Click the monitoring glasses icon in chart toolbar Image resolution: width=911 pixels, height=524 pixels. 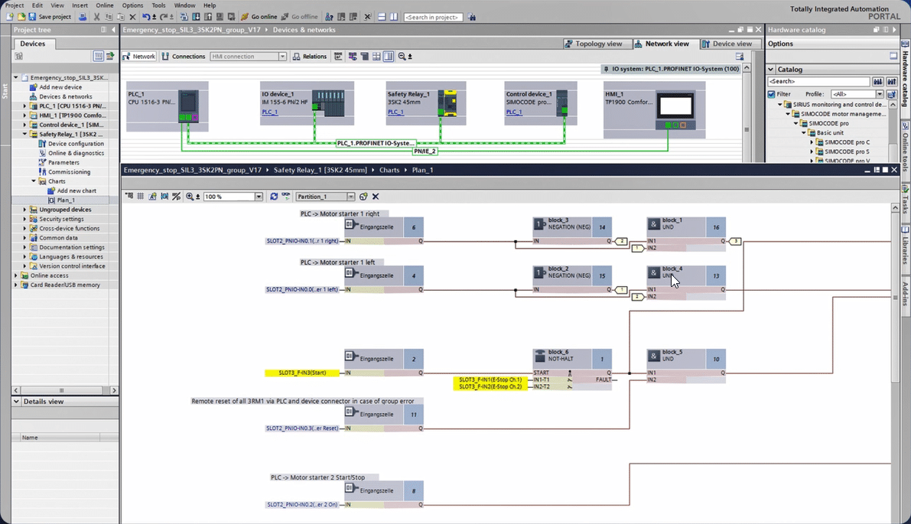(x=286, y=197)
